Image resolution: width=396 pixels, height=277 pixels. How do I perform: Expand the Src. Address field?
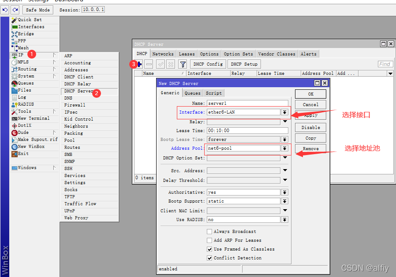285,170
